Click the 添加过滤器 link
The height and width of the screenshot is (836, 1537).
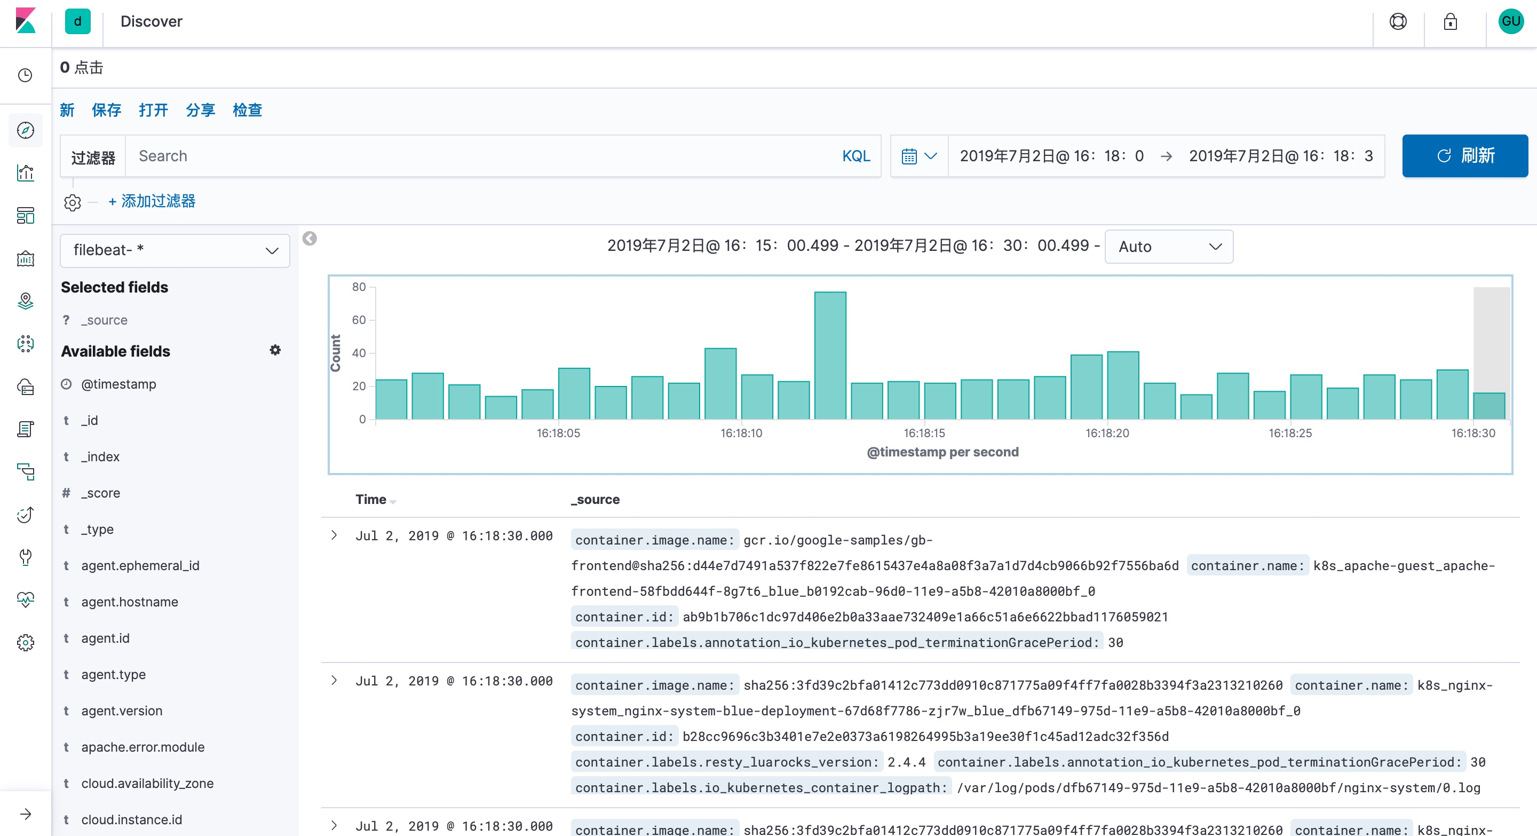click(x=152, y=201)
